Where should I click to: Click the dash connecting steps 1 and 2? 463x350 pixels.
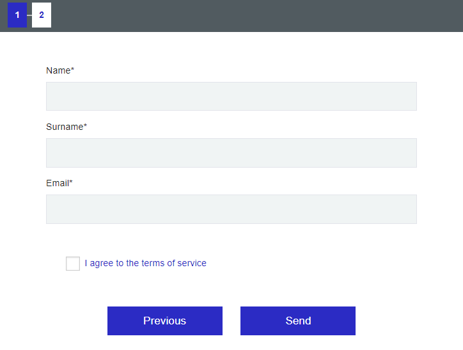[x=29, y=15]
